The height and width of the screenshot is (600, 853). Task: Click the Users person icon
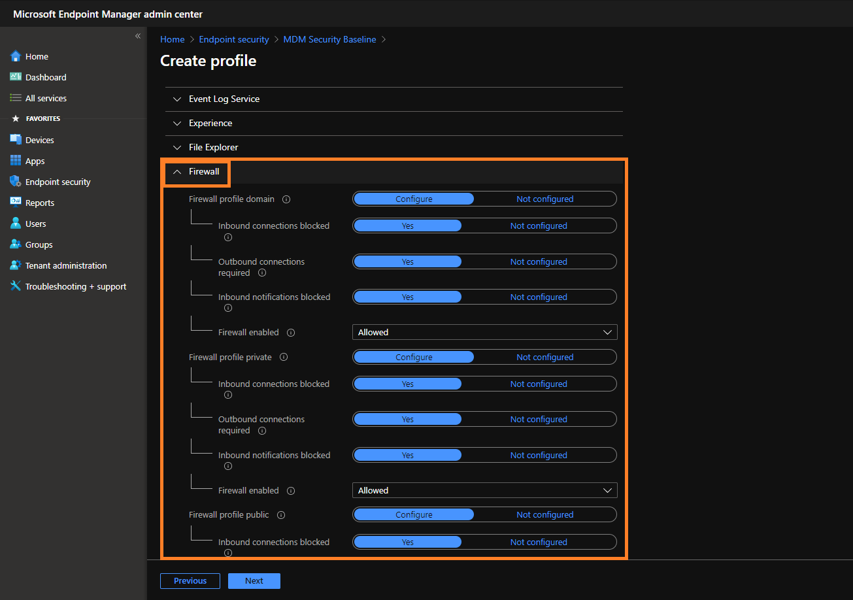click(x=16, y=224)
